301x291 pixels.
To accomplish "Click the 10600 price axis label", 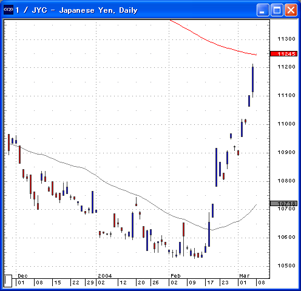I will [286, 237].
